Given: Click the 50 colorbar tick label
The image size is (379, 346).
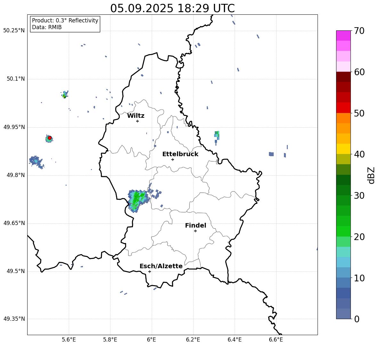Looking at the screenshot, I should (x=359, y=113).
